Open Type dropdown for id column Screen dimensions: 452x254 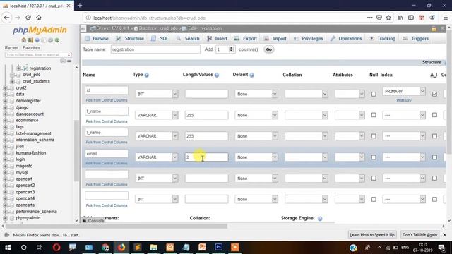[x=157, y=94]
